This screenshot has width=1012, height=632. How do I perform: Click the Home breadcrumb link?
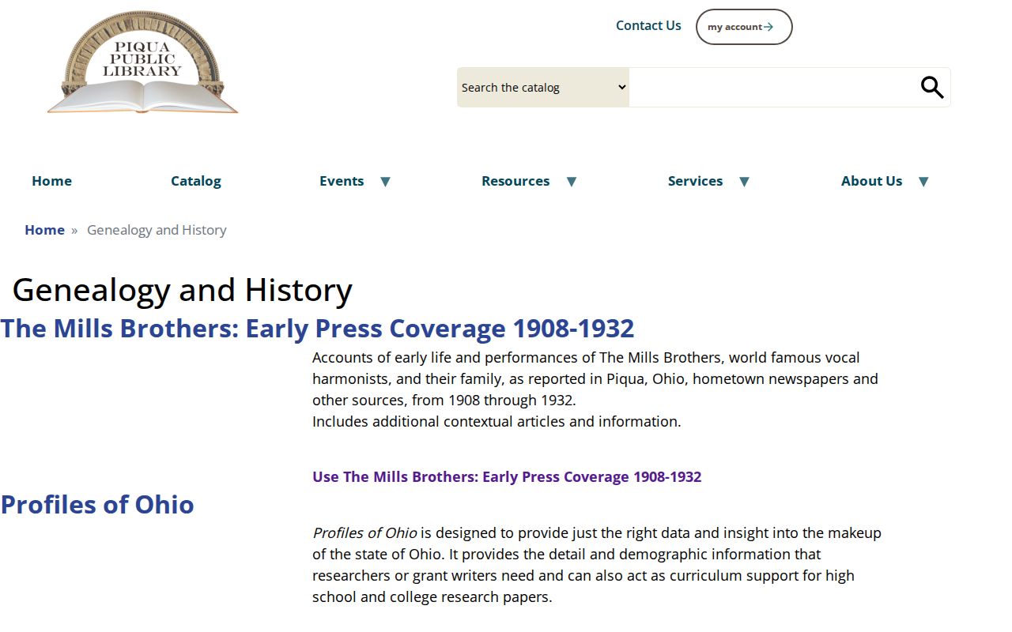click(x=44, y=230)
